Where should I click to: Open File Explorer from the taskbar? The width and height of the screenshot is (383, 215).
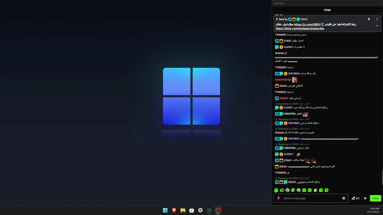(183, 210)
